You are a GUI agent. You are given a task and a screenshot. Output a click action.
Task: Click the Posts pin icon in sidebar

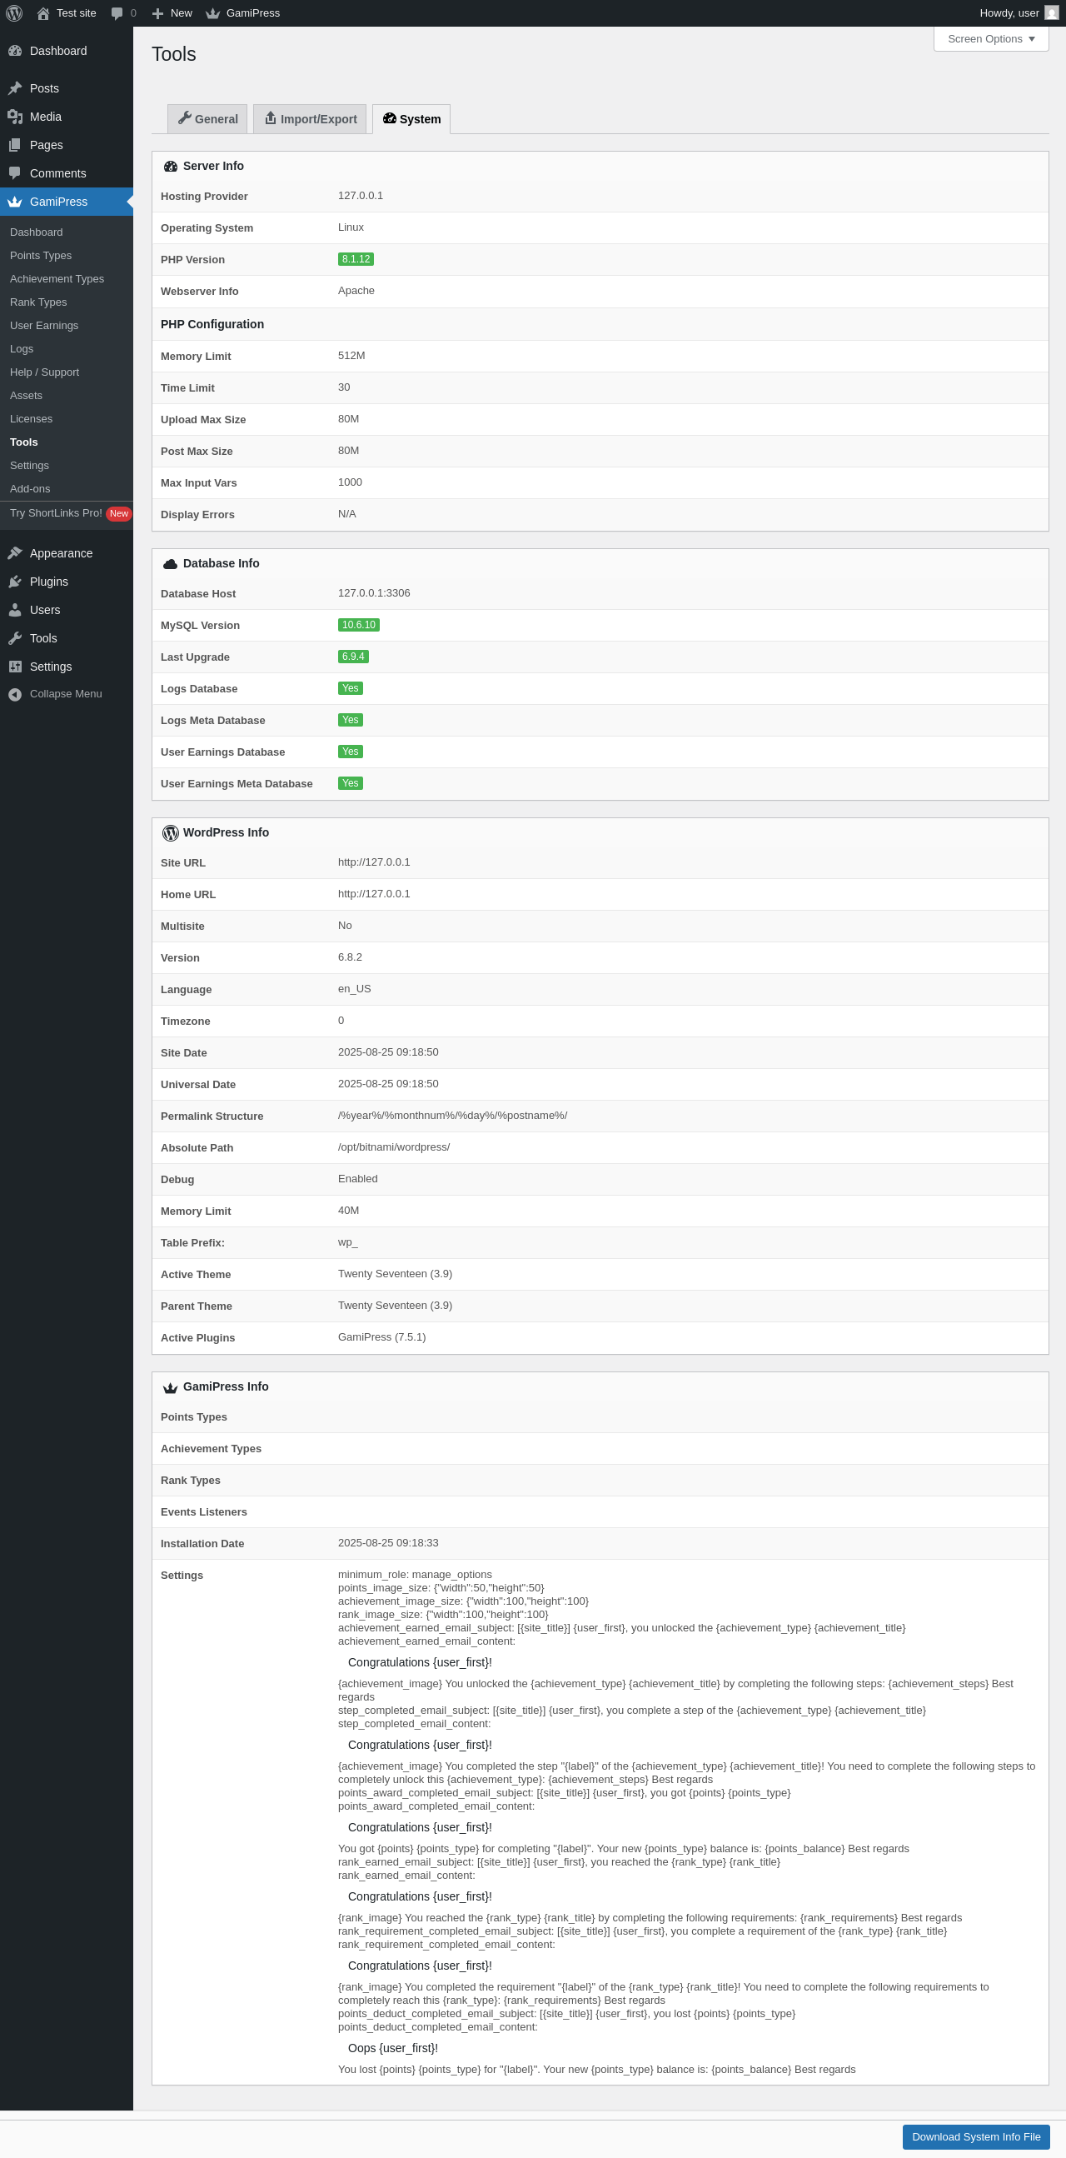[x=15, y=88]
